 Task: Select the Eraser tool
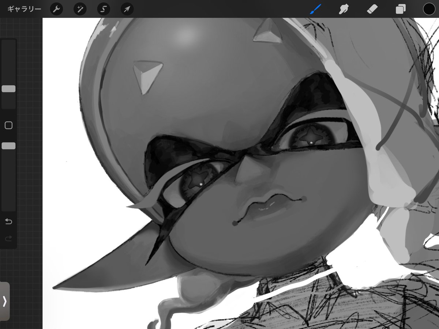coord(372,9)
